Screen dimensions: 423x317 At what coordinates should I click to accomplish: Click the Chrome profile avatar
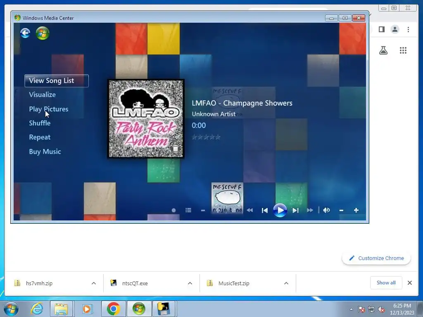coord(395,29)
